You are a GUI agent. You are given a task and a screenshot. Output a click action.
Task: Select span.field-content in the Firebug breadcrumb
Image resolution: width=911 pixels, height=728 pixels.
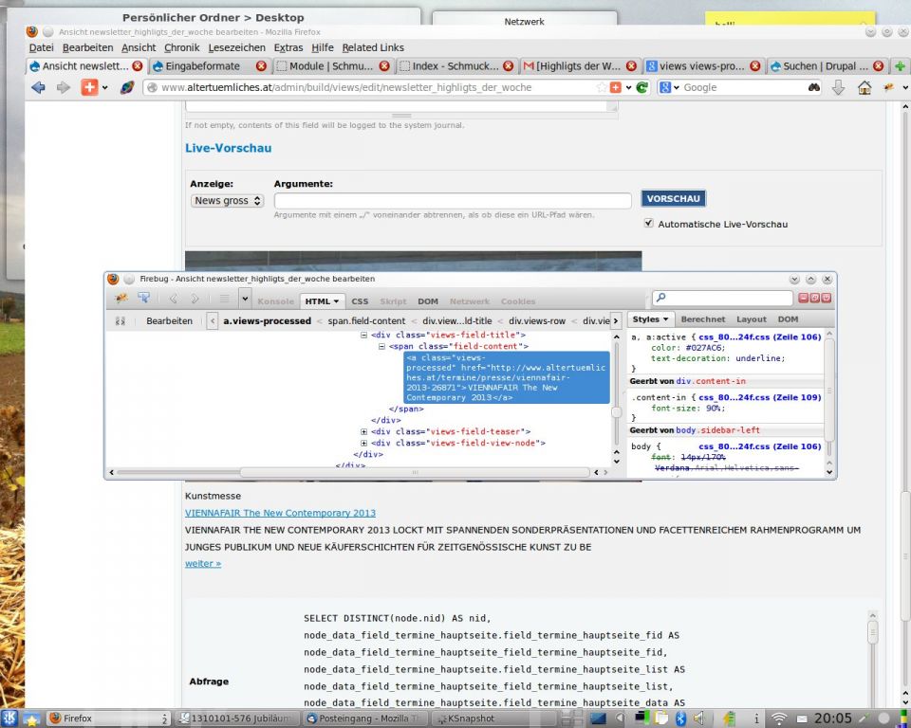tap(366, 321)
